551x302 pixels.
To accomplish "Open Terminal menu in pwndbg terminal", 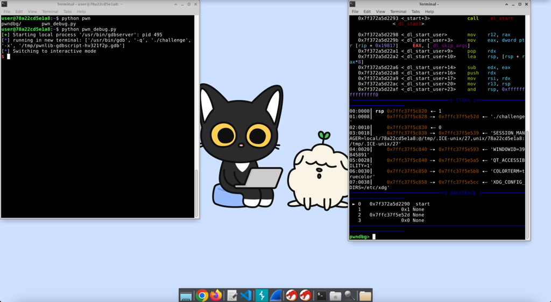I will [x=398, y=12].
